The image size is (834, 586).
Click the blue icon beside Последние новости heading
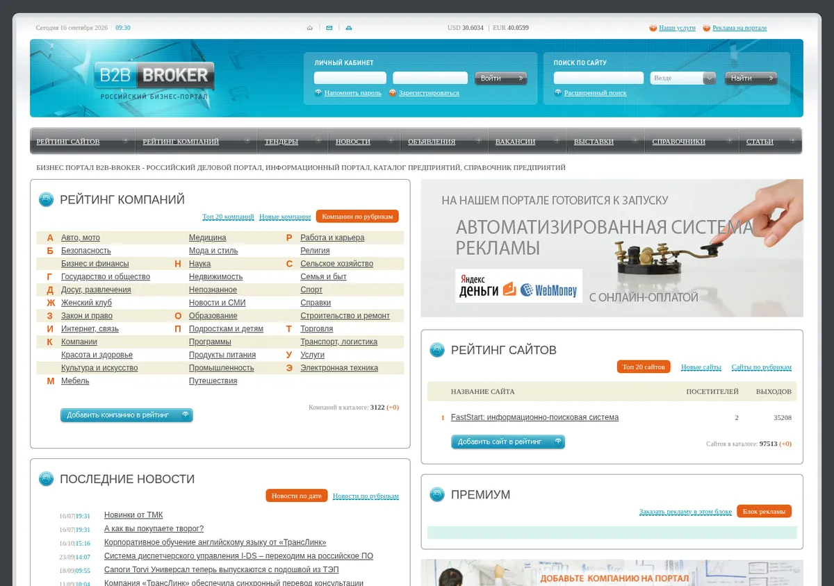pos(46,479)
